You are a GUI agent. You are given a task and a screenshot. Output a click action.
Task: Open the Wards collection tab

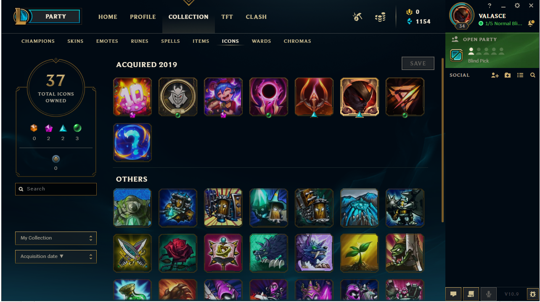tap(261, 41)
